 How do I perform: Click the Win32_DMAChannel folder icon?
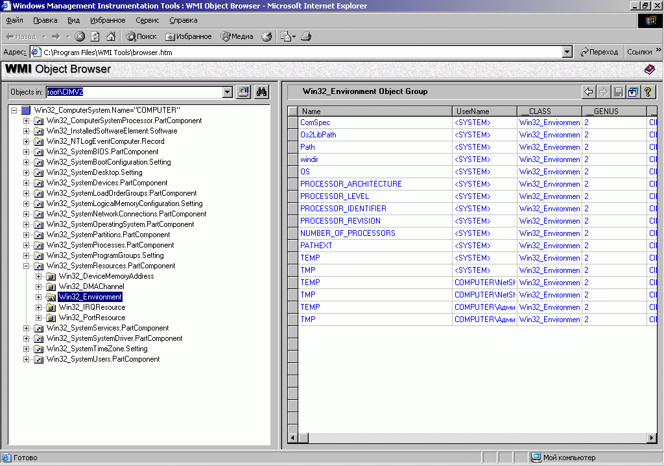51,286
